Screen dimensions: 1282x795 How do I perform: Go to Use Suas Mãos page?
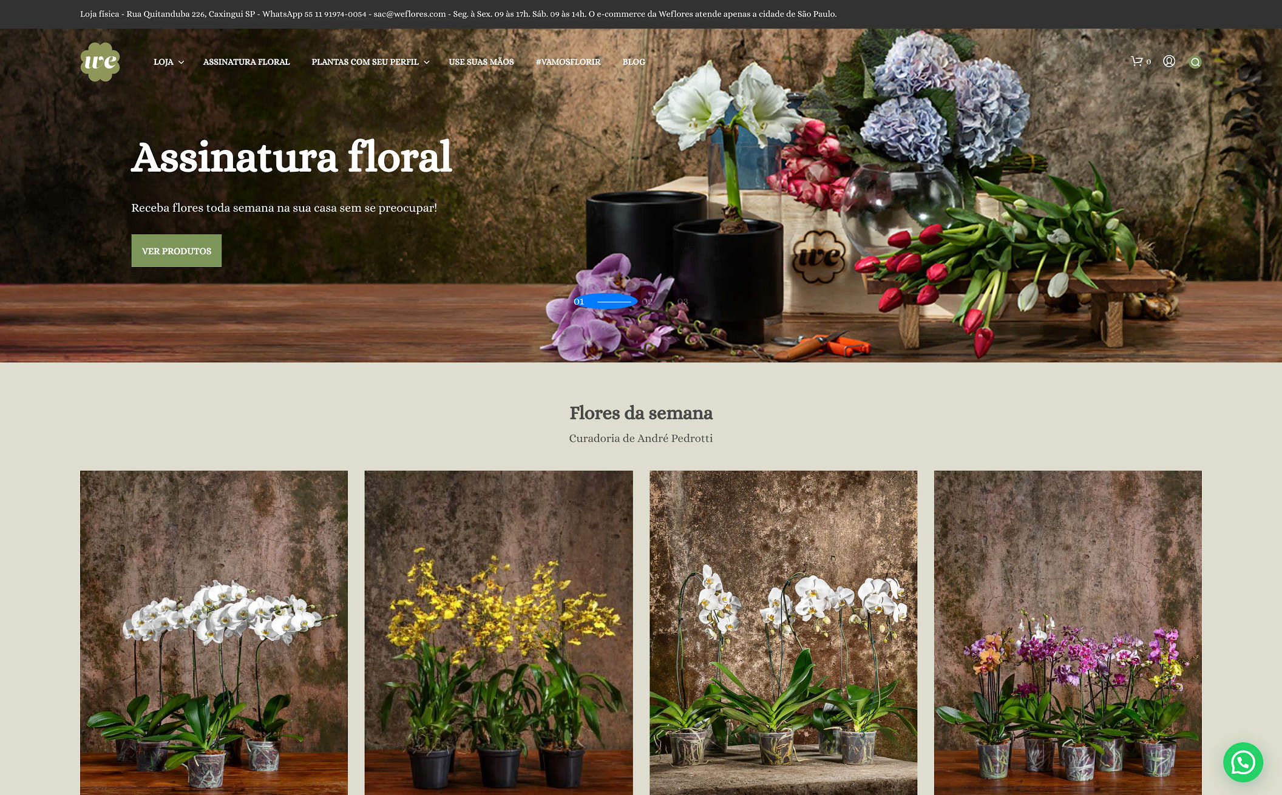481,62
